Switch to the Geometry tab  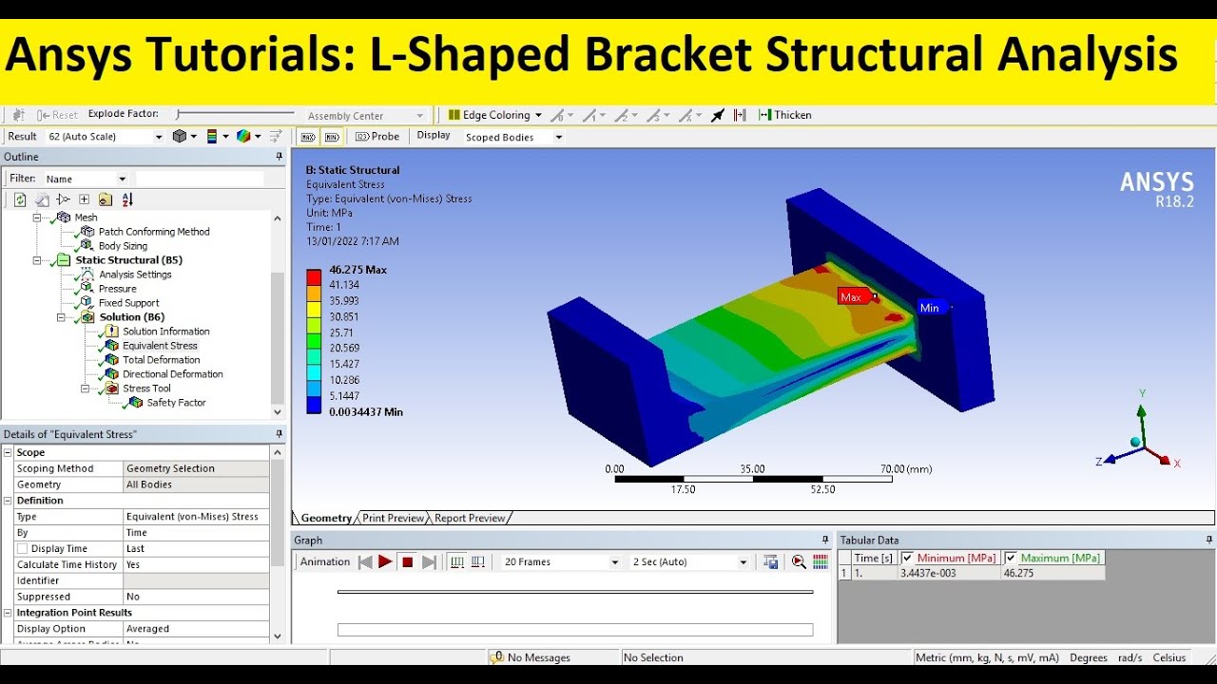pos(326,519)
